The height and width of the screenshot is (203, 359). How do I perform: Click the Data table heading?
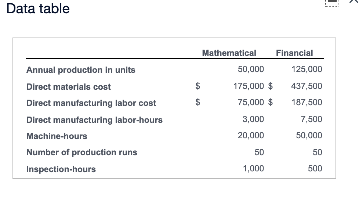tap(38, 9)
